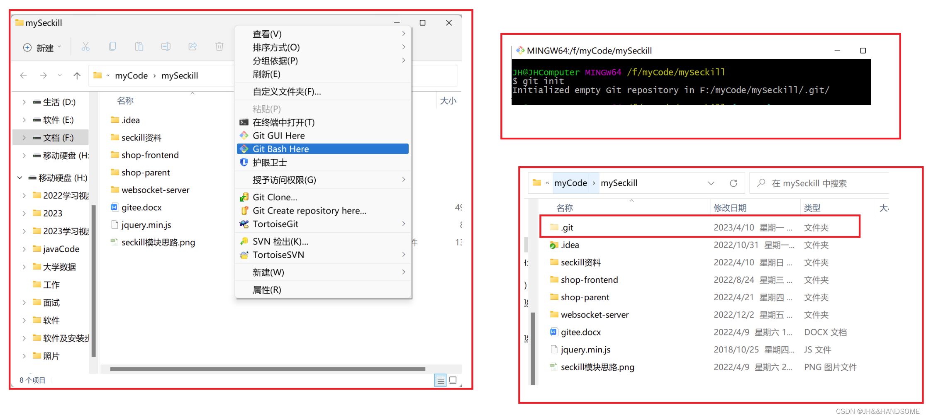Collapse 移动硬盘 (H:) expanded node

coord(19,178)
